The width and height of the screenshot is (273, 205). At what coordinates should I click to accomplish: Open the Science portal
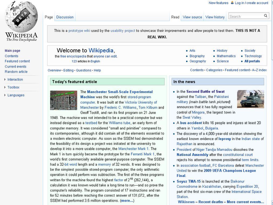coord(223,61)
